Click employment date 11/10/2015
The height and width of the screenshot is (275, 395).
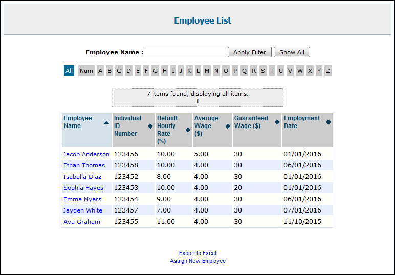302,222
